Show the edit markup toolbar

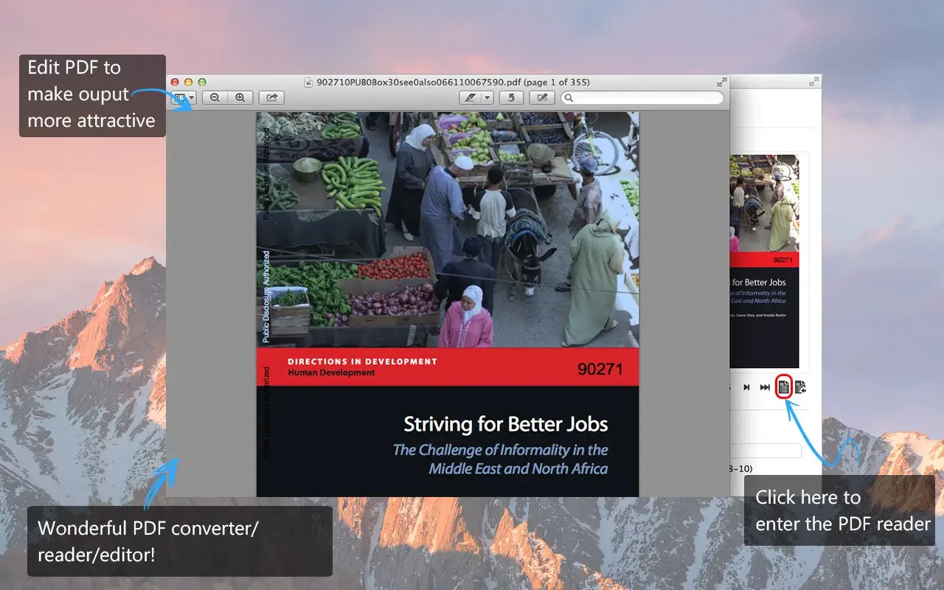coord(542,97)
